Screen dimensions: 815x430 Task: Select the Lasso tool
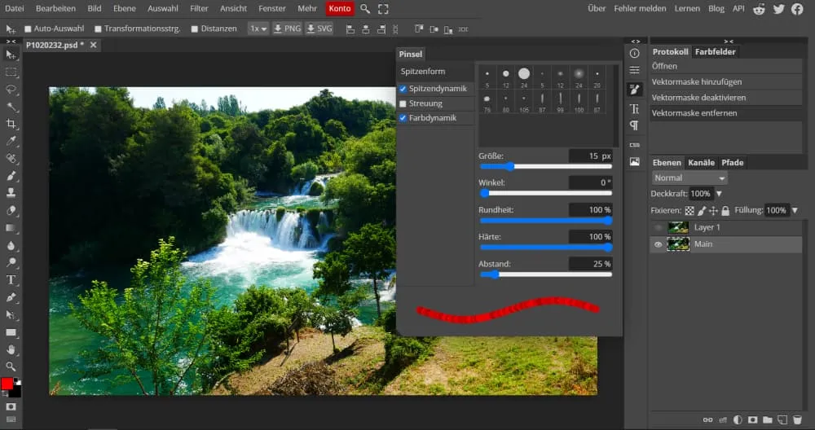point(11,89)
